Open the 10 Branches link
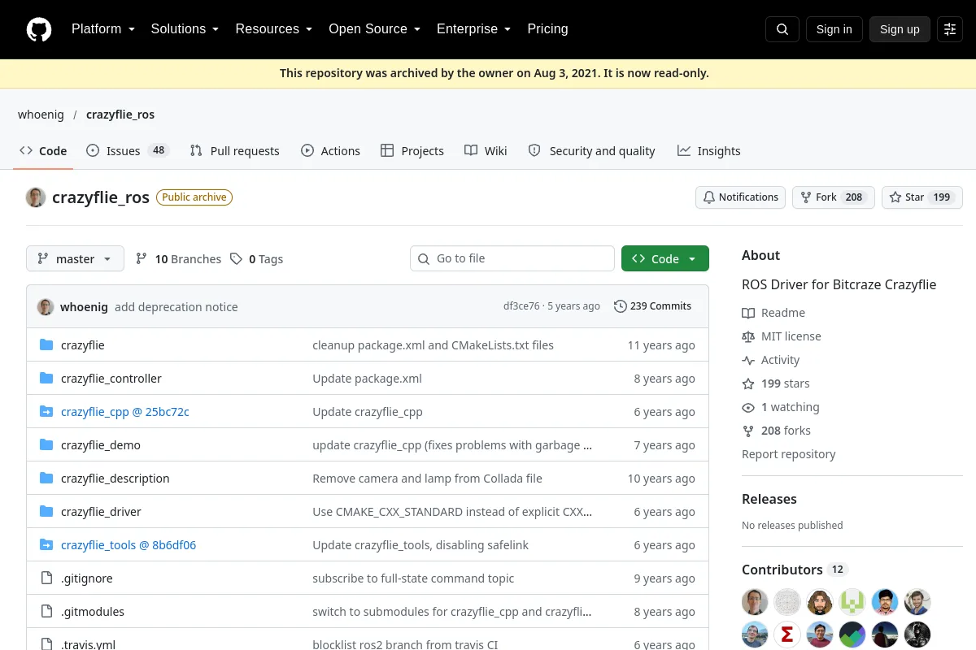This screenshot has height=650, width=976. coord(178,258)
